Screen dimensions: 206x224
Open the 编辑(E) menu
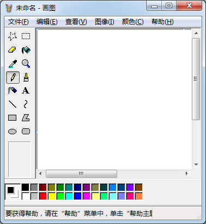(x=47, y=22)
